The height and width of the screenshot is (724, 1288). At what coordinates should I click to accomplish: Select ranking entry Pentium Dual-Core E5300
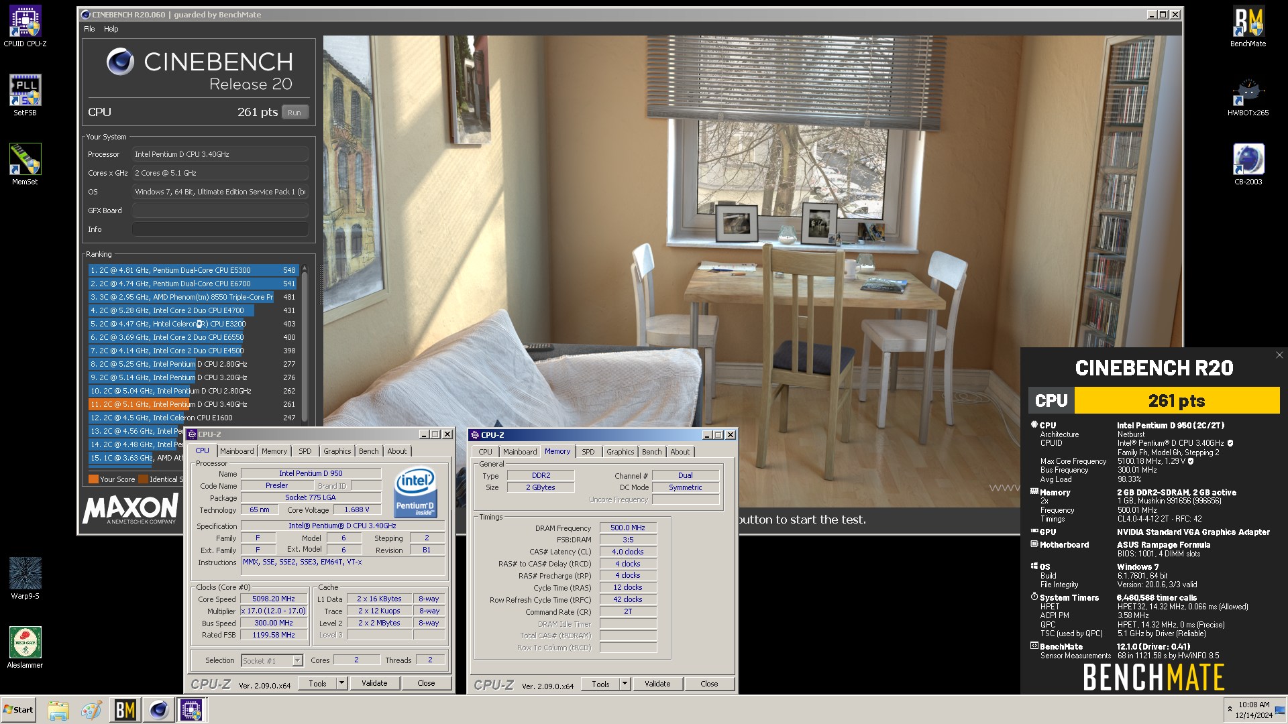click(193, 270)
